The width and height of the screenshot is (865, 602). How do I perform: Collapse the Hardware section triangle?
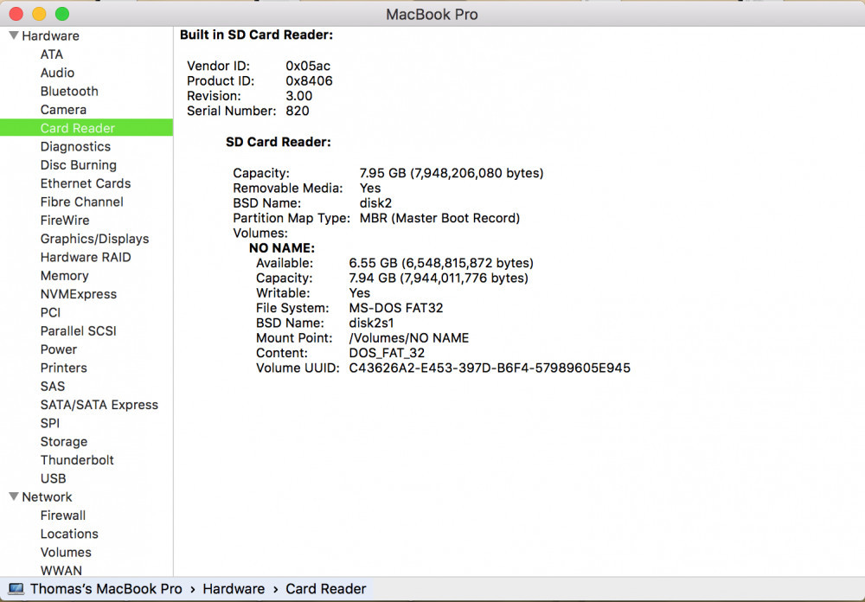tap(14, 35)
